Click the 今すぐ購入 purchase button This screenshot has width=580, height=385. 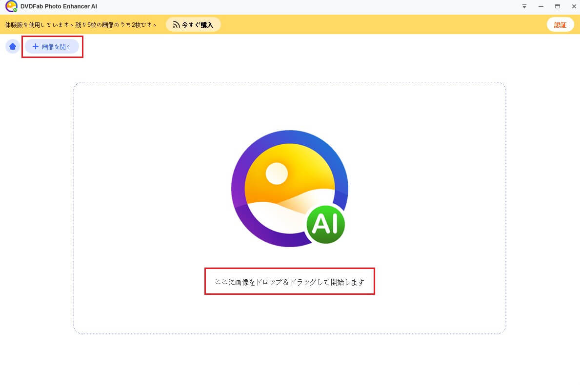point(193,25)
